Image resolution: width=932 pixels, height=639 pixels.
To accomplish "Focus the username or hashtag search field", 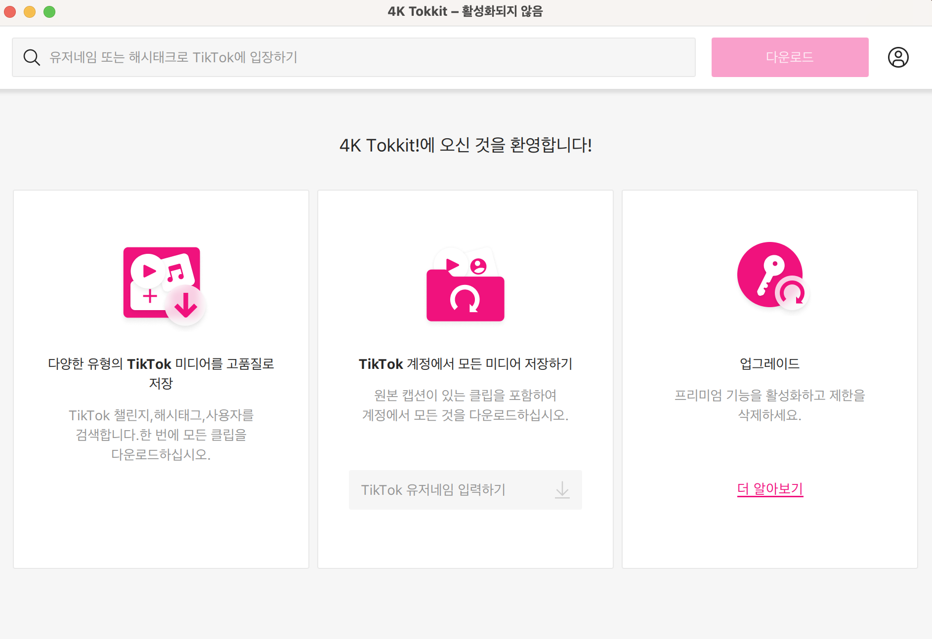I will tap(354, 57).
